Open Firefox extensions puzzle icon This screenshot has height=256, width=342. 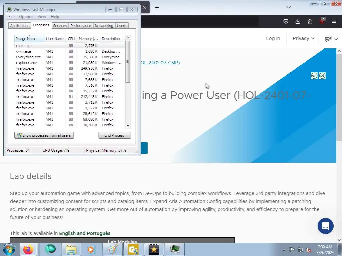pos(310,21)
